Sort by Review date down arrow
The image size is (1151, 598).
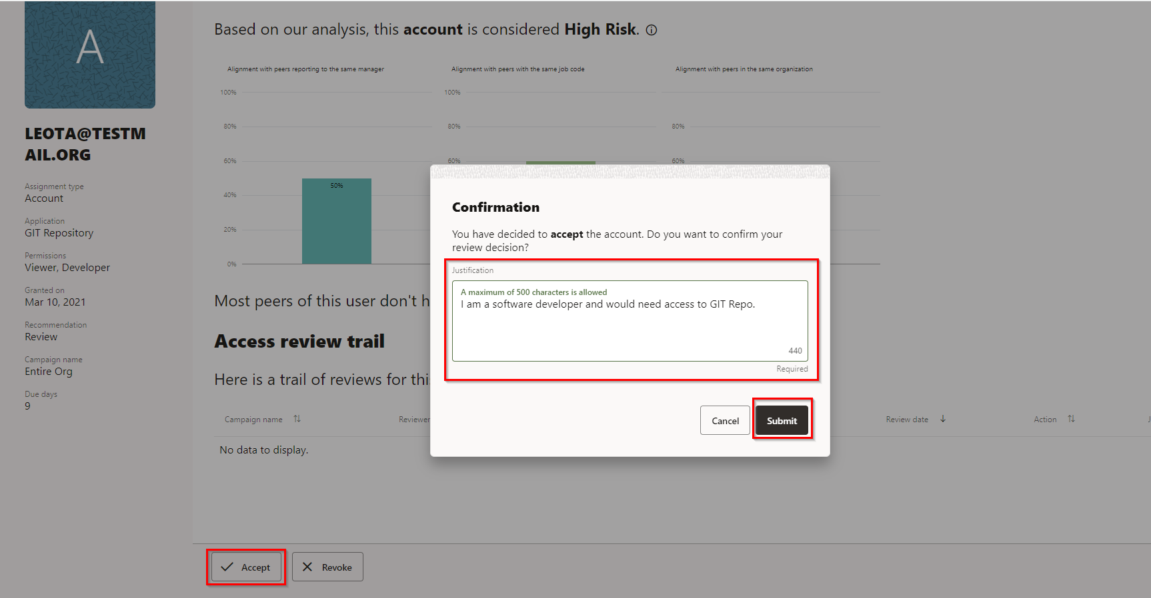[943, 419]
